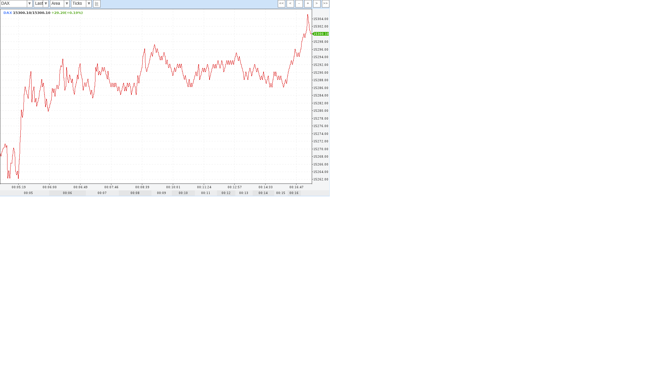The height and width of the screenshot is (367, 652).
Task: Click the green 15300.10 price marker
Action: 321,34
